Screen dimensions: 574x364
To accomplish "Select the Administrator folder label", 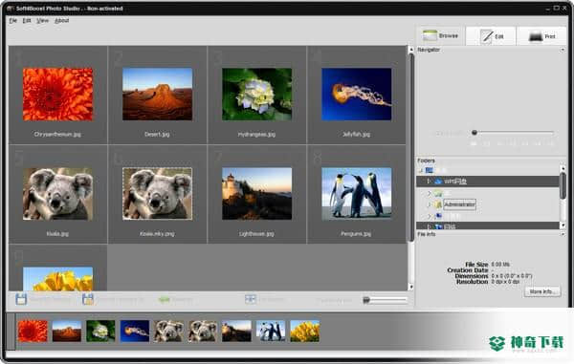I will [x=459, y=204].
